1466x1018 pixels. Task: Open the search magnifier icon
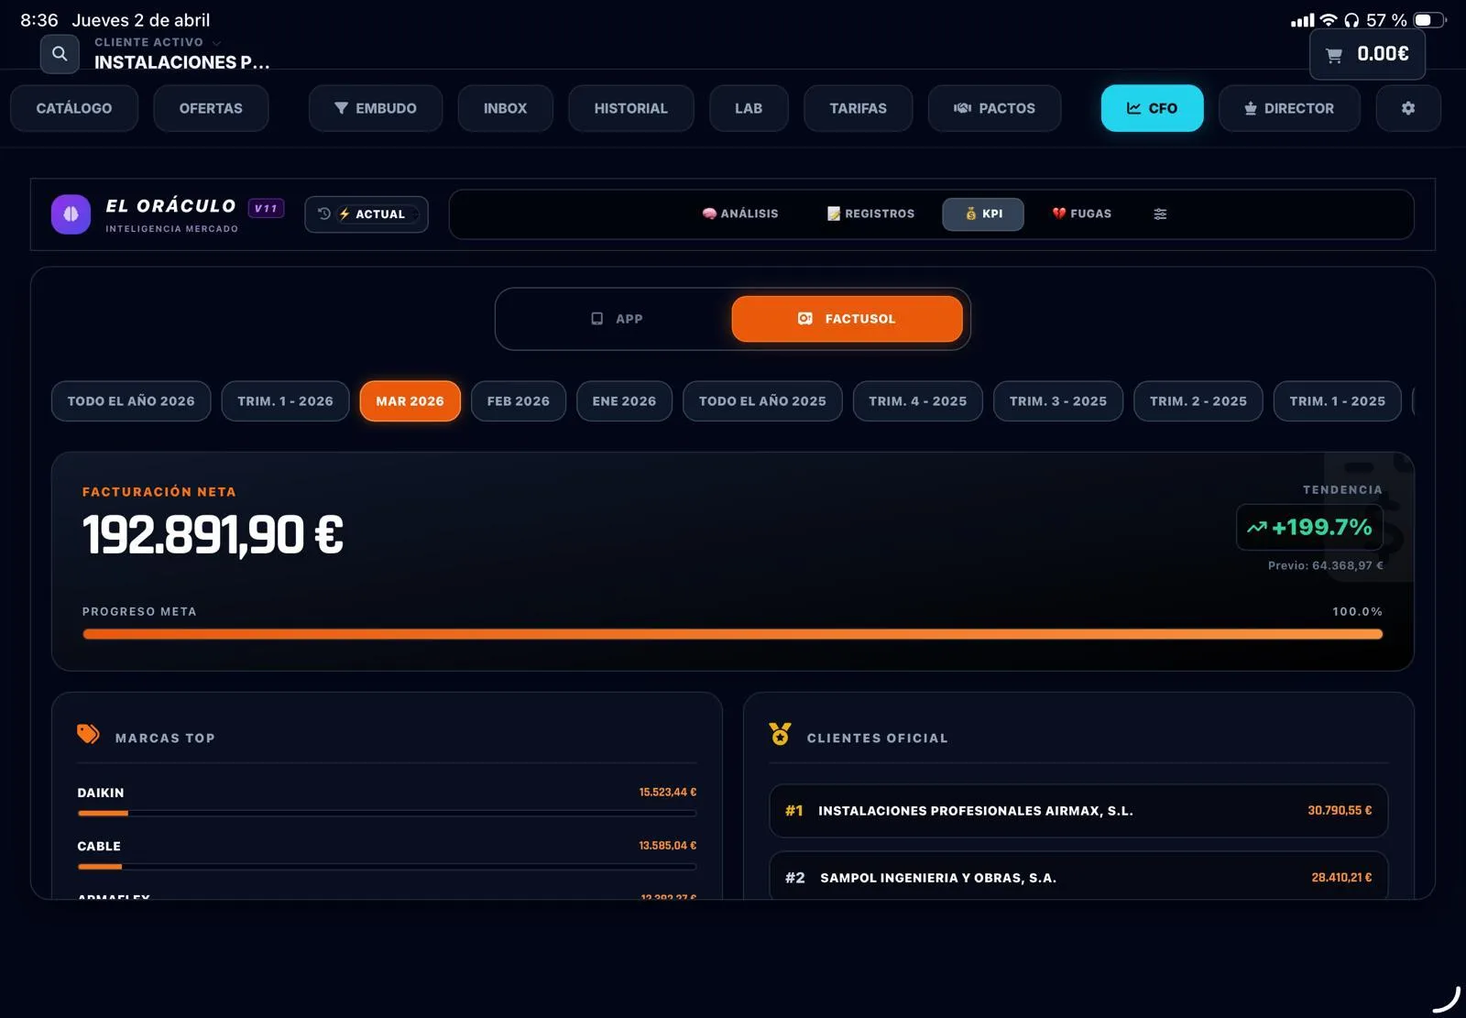point(60,53)
